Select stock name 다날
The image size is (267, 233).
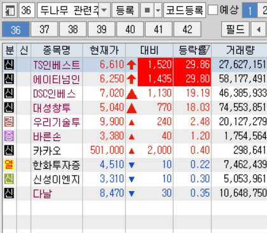coord(43,194)
